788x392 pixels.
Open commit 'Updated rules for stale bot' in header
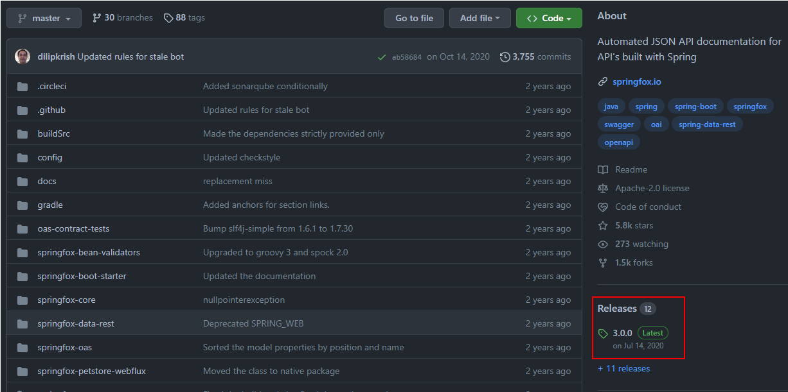pos(130,56)
